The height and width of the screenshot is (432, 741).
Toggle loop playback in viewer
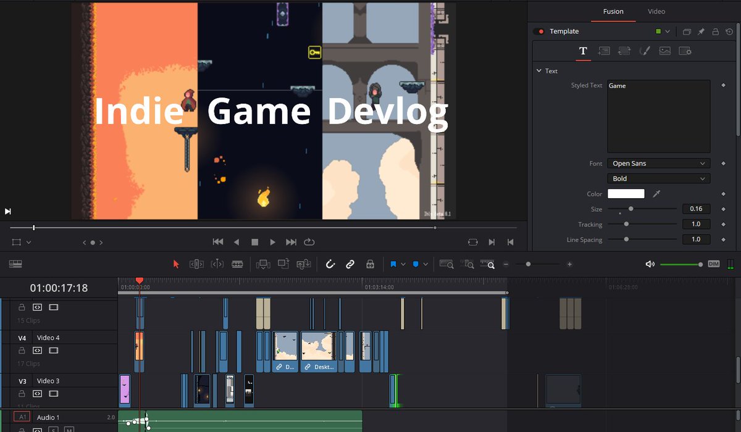[309, 243]
